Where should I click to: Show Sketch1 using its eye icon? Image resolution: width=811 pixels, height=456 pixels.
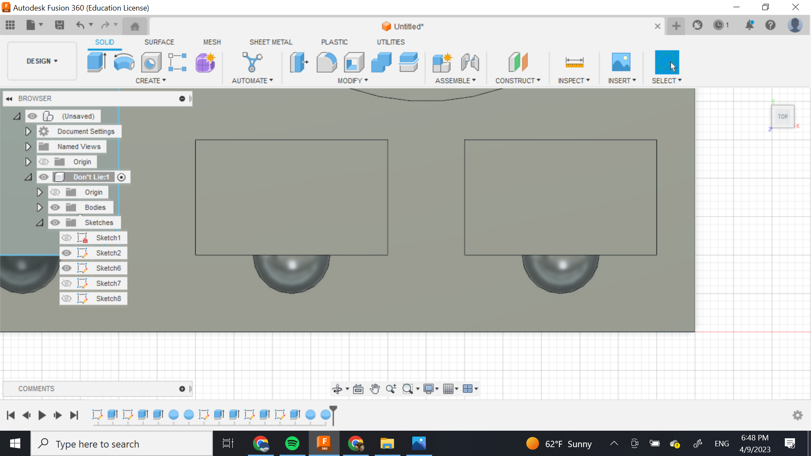point(66,238)
